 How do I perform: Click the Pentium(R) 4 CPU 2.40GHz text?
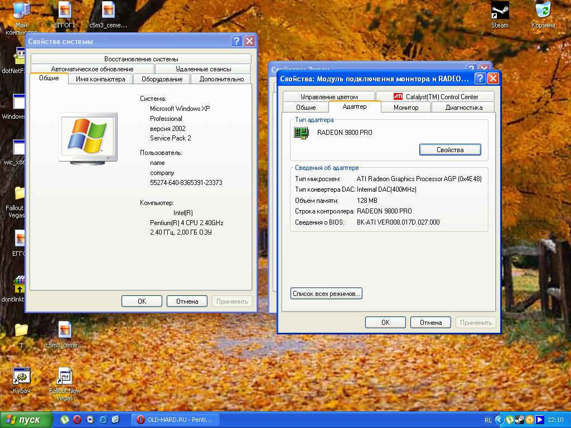[186, 223]
